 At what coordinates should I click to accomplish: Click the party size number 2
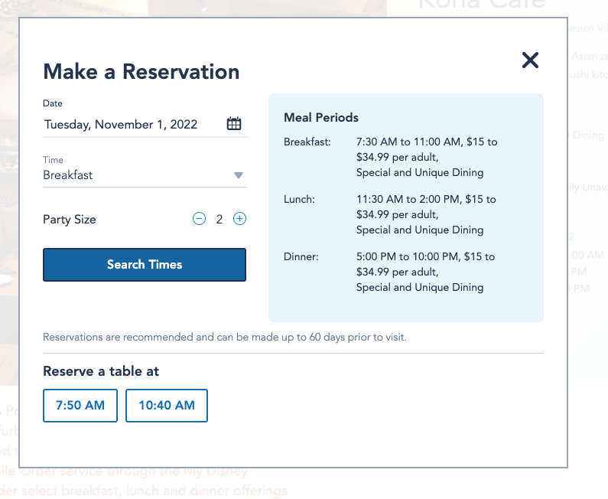coord(219,220)
